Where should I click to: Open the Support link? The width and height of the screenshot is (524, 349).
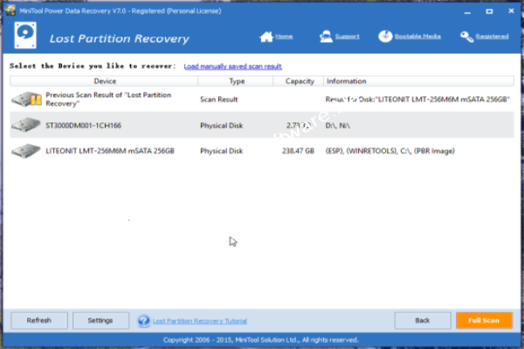point(348,37)
